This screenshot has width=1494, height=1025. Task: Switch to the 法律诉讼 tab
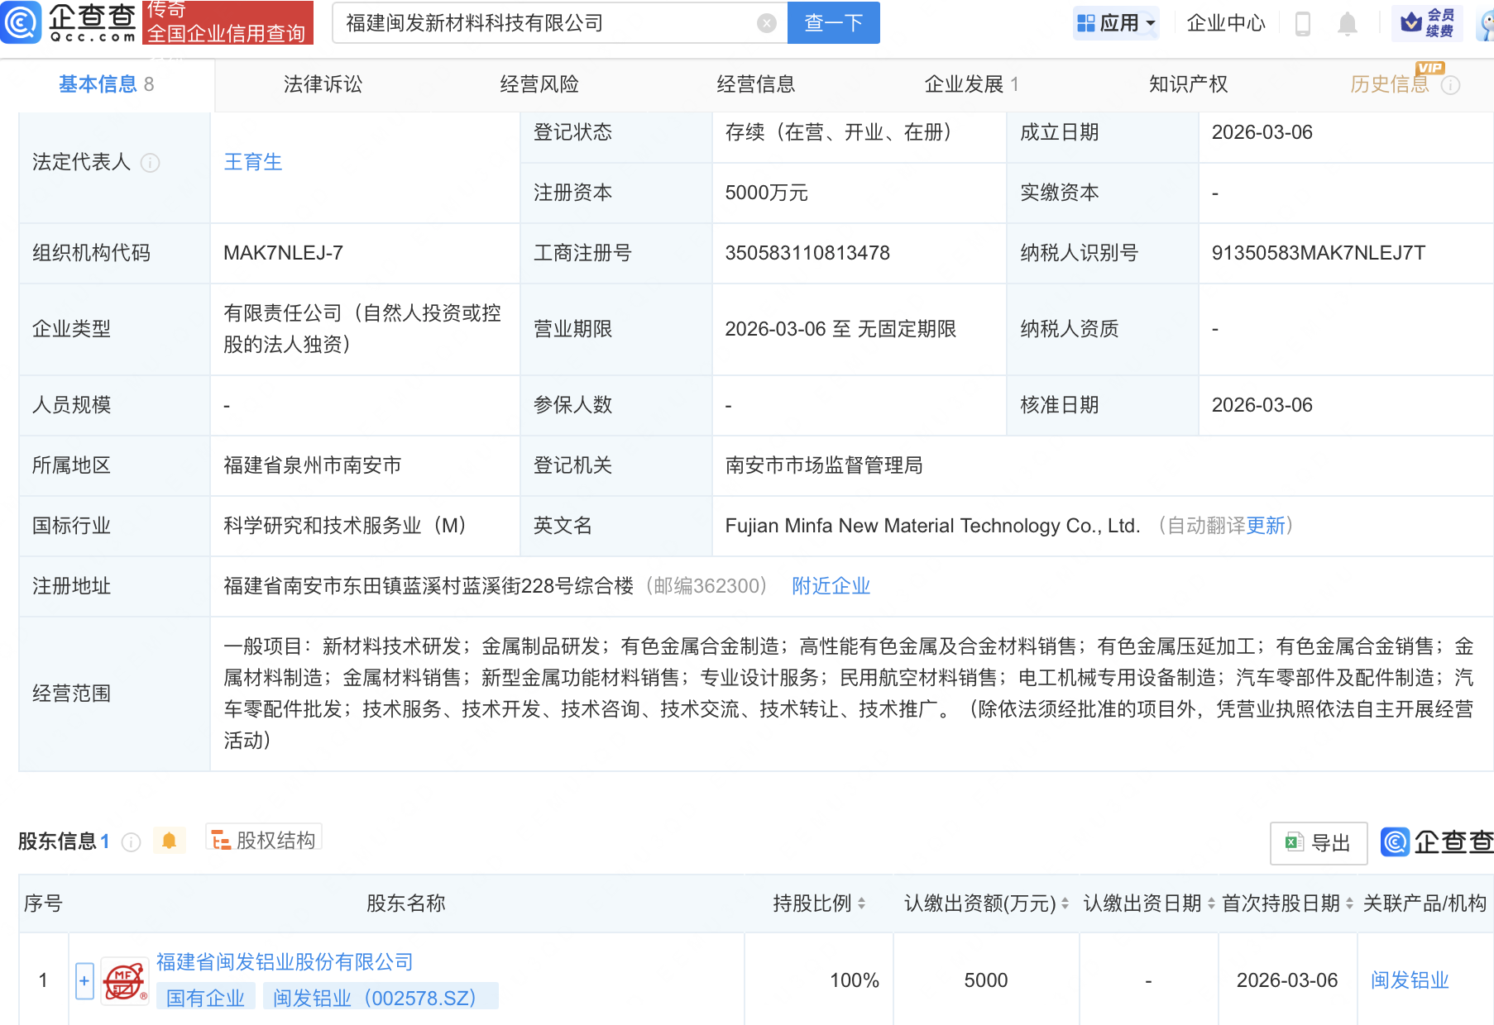click(x=322, y=83)
